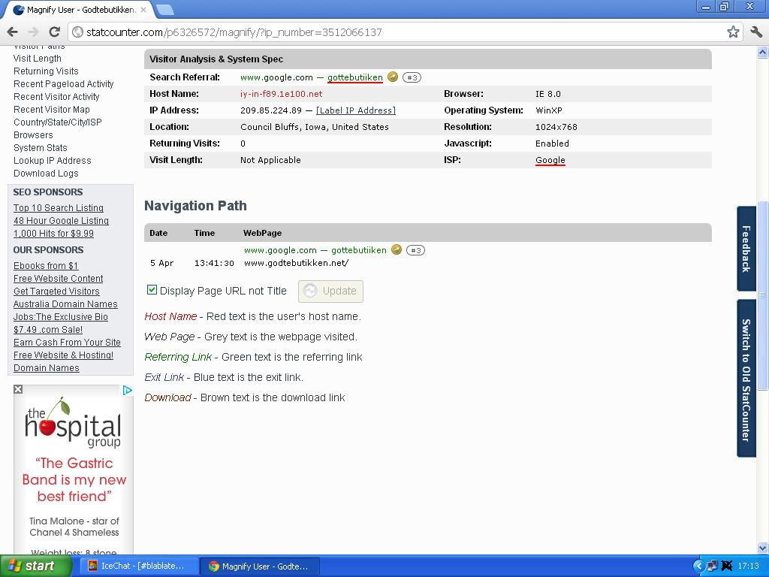Open Ebooks from $1 sponsor link

46,266
